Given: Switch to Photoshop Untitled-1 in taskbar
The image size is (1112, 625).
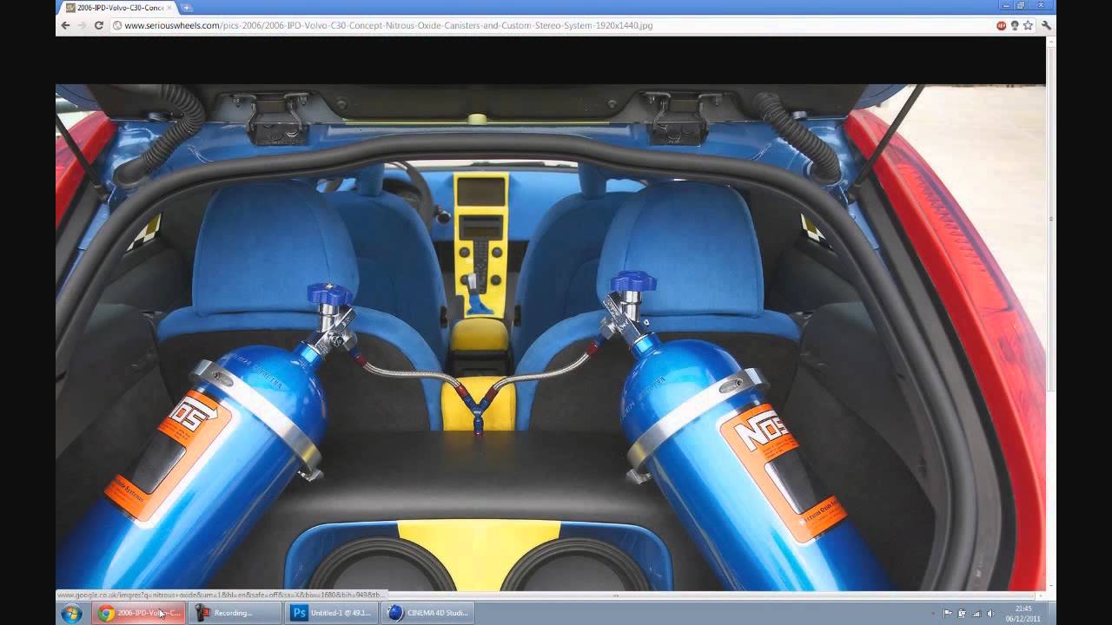Looking at the screenshot, I should (332, 613).
